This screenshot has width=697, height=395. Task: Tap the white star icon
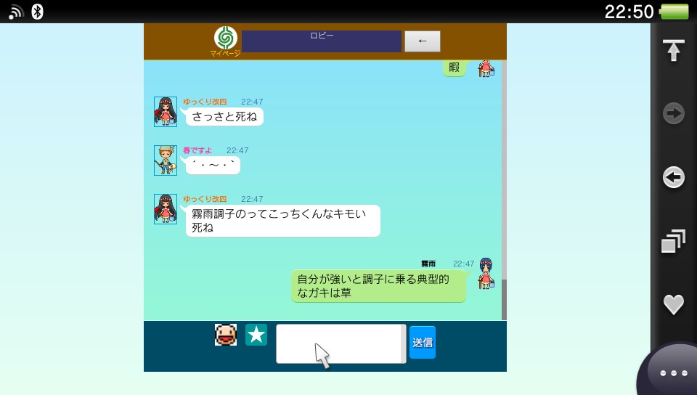click(x=256, y=335)
